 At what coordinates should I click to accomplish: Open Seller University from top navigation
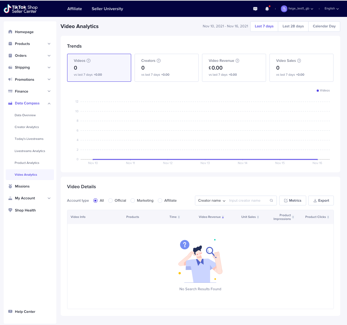[x=107, y=9]
